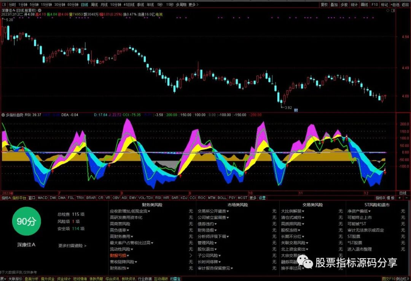This screenshot has height=281, width=411.
Task: Open indicator 设置 settings
Action: 262,198
